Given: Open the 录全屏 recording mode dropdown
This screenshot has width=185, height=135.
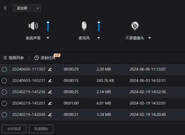Looking at the screenshot, I should click(x=27, y=8).
